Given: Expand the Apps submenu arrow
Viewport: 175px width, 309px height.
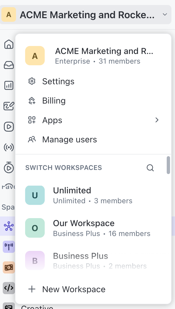Looking at the screenshot, I should coord(157,120).
